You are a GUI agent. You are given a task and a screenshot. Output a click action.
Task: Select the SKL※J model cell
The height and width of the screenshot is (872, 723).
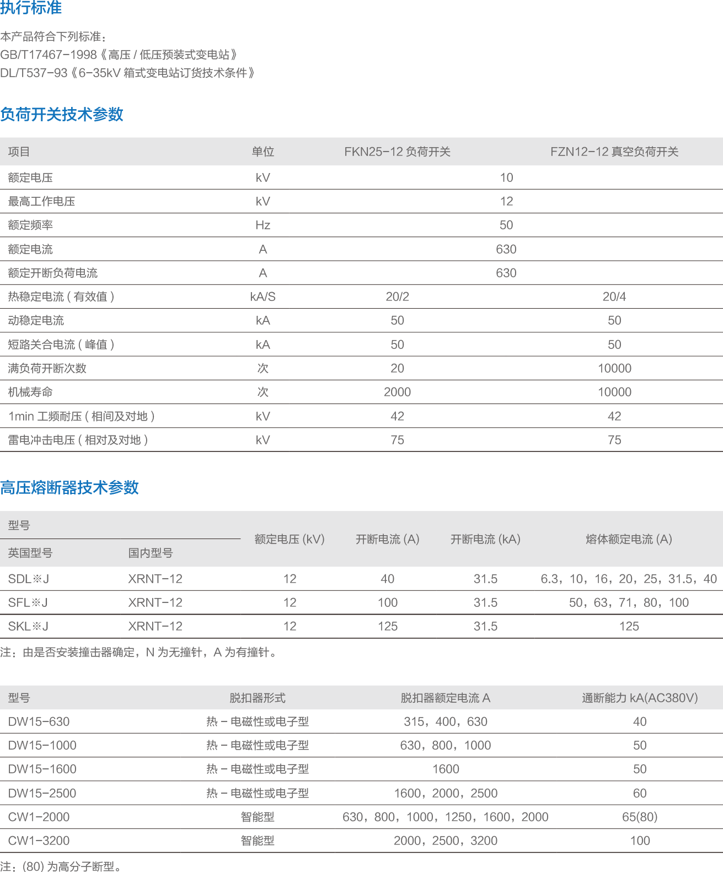[29, 626]
